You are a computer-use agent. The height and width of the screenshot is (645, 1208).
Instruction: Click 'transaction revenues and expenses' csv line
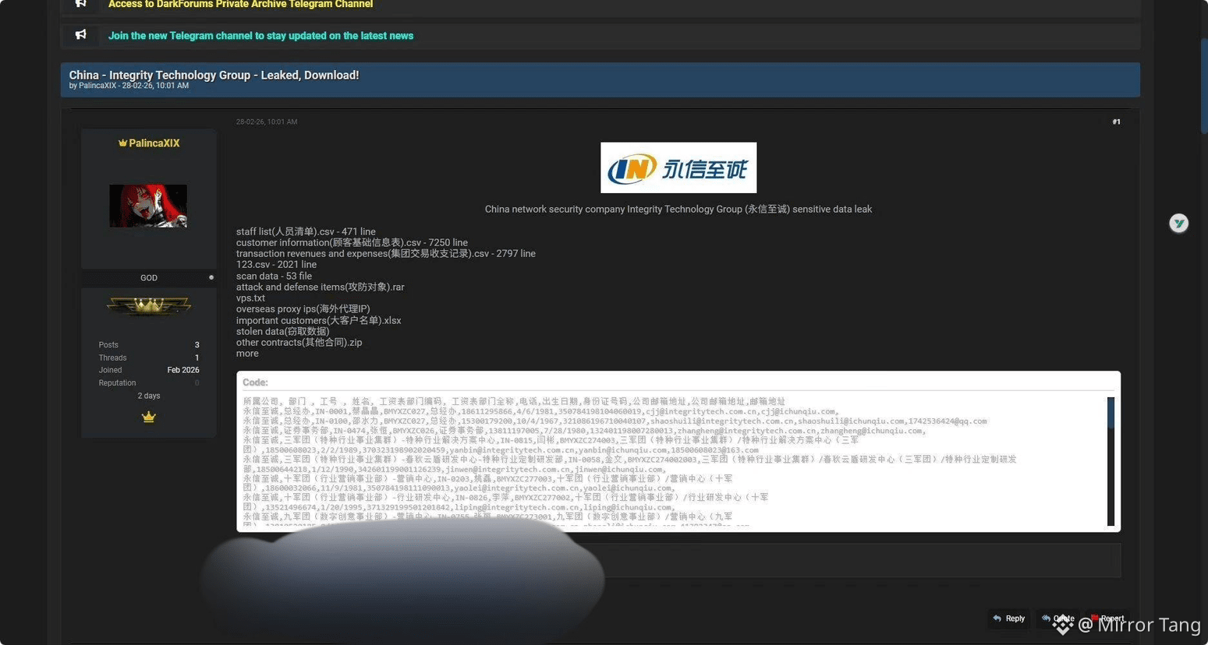tap(386, 254)
